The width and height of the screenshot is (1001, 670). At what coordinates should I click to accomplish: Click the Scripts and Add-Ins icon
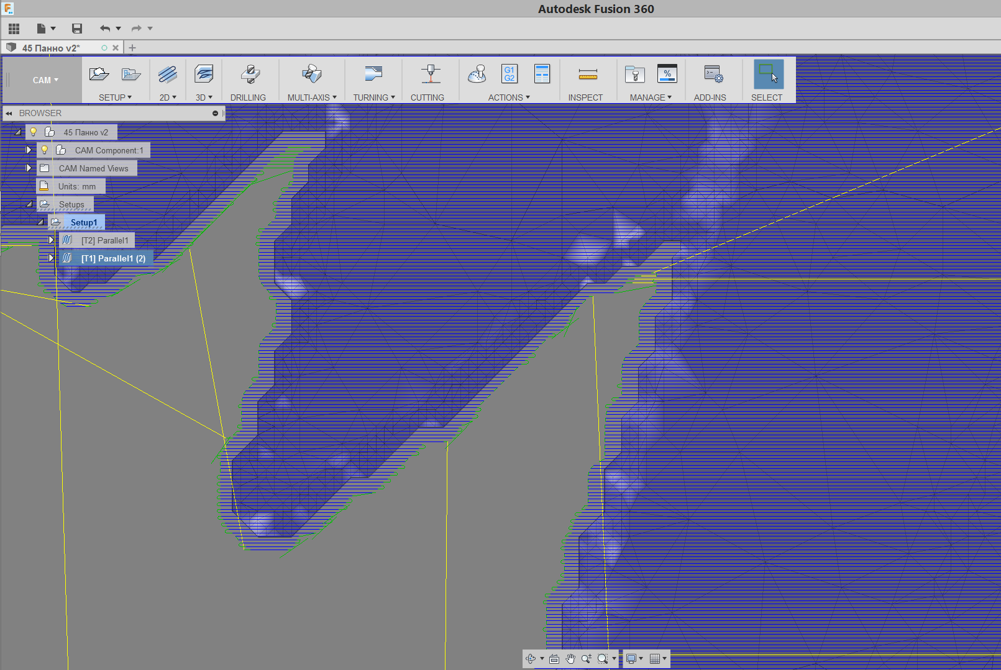point(713,75)
